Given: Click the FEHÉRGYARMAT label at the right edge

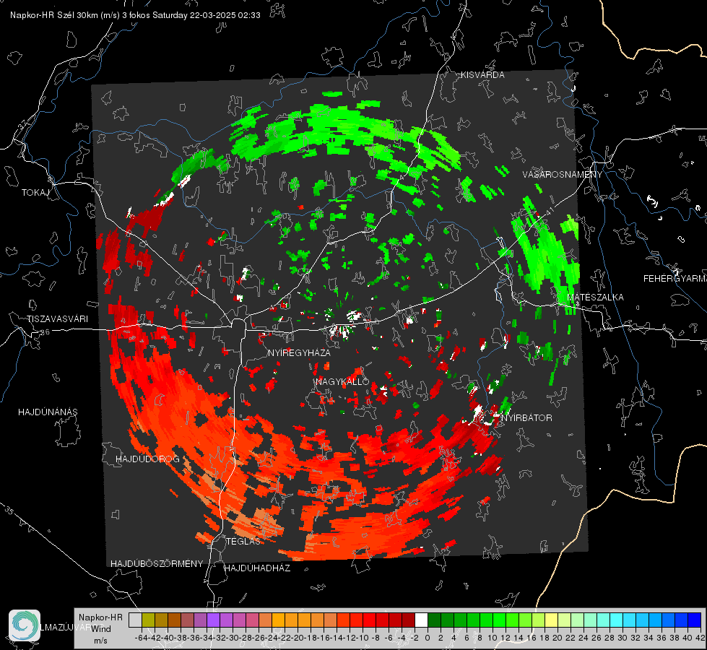Looking at the screenshot, I should click(x=675, y=279).
